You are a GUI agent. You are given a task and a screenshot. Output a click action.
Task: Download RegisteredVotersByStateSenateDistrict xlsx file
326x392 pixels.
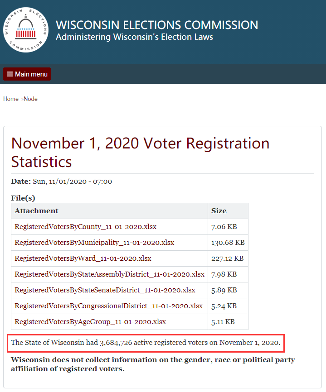[x=105, y=290]
